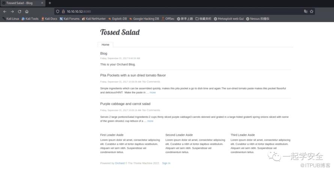
Task: Bookmark this page with the star icon
Action: click(x=311, y=12)
